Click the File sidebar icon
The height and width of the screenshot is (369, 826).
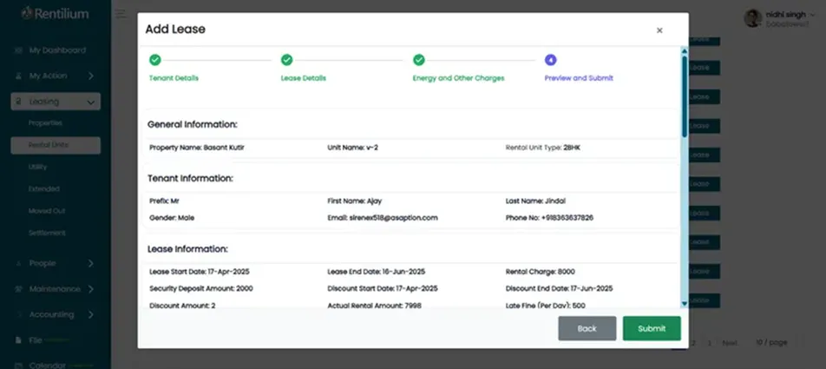coord(18,340)
